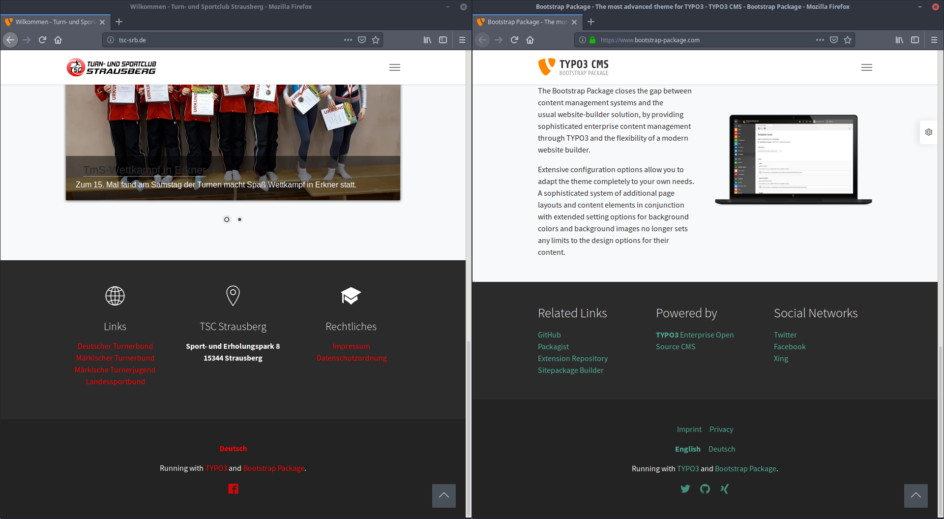The image size is (944, 519).
Task: Open the settings gear on right page edge
Action: (928, 132)
